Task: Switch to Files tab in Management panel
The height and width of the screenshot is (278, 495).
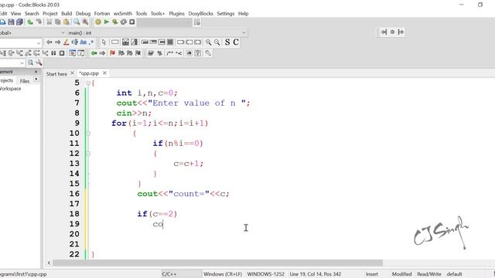Action: click(25, 81)
